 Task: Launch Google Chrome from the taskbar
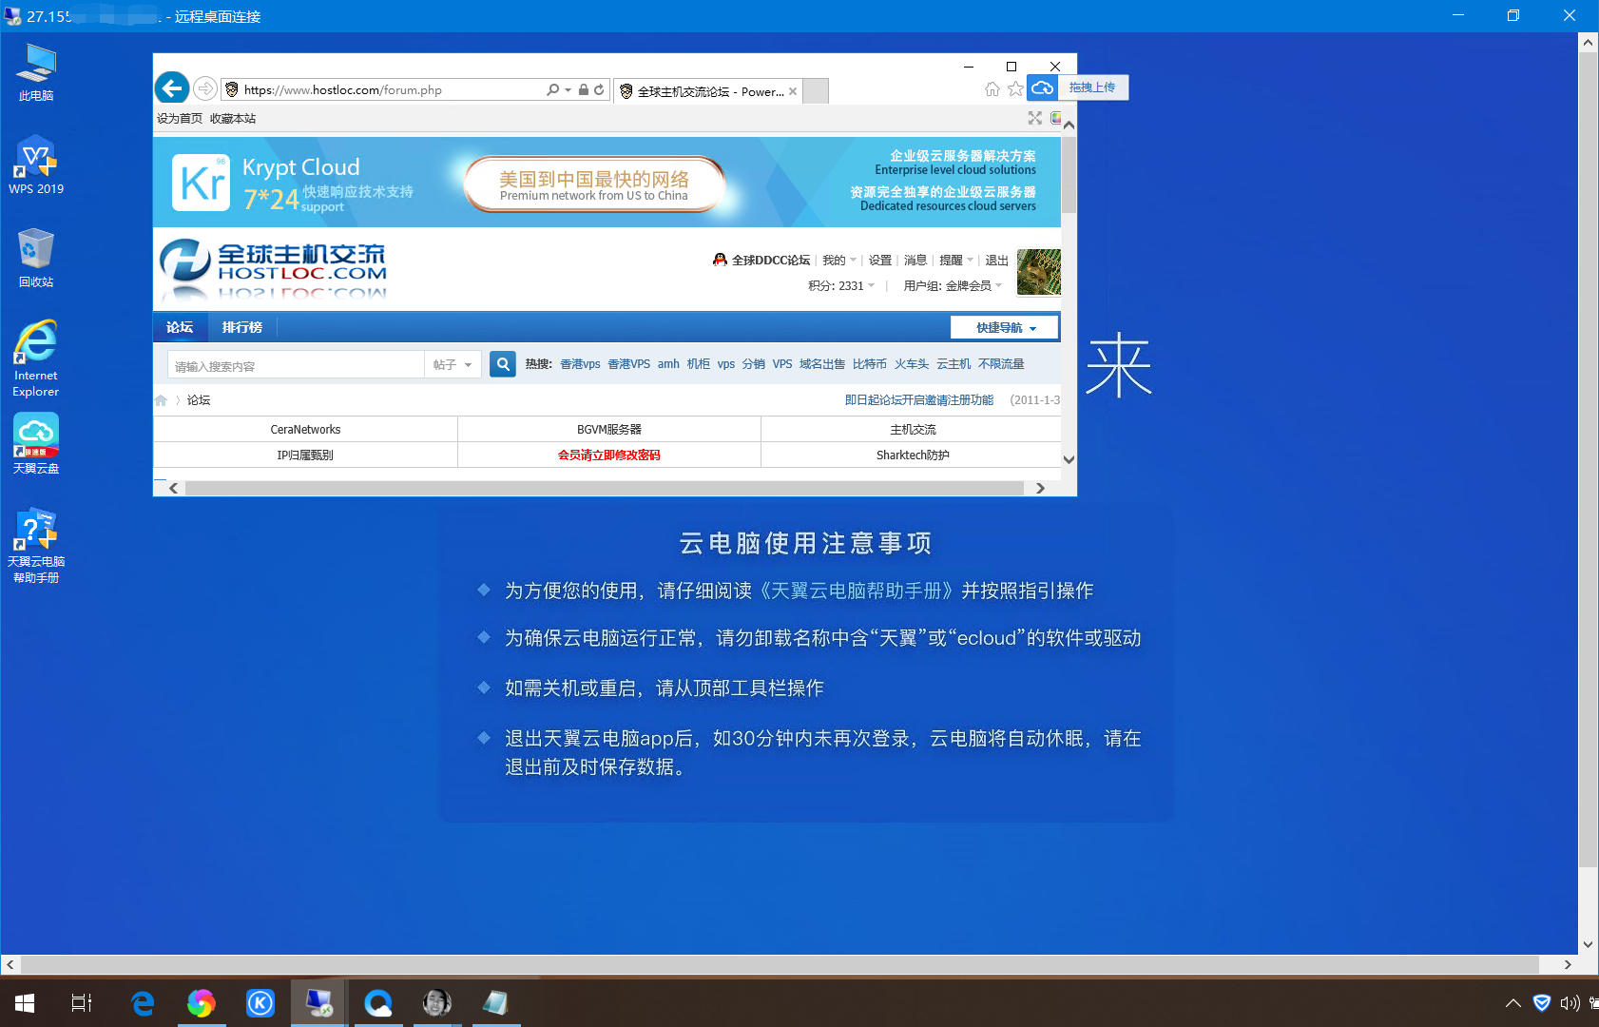[x=201, y=1002]
